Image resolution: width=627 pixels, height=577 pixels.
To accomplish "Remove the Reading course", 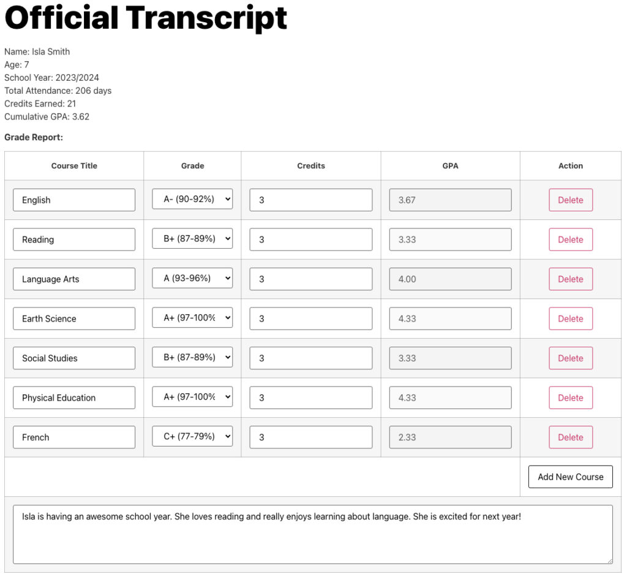I will pos(570,239).
